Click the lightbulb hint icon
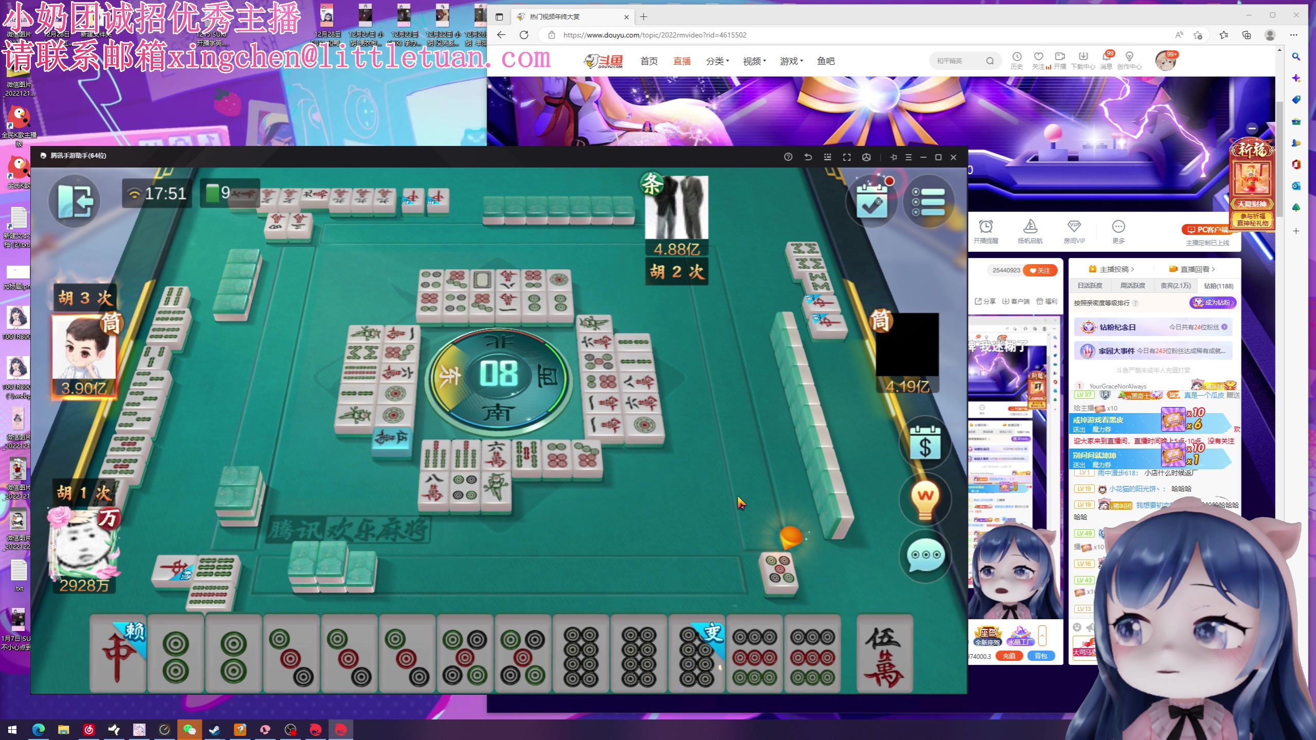Viewport: 1316px width, 740px height. tap(925, 499)
